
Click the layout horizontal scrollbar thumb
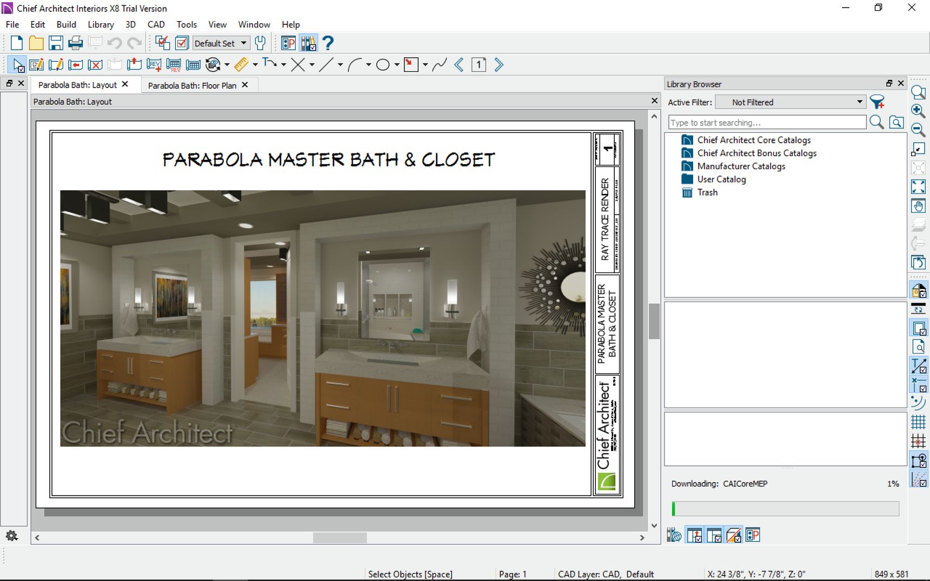pos(340,538)
